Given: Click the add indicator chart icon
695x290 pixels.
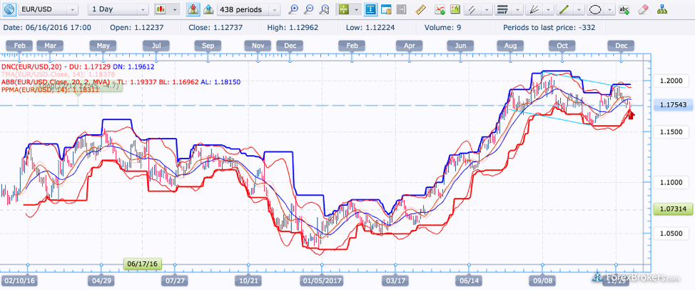Looking at the screenshot, I should (x=440, y=10).
